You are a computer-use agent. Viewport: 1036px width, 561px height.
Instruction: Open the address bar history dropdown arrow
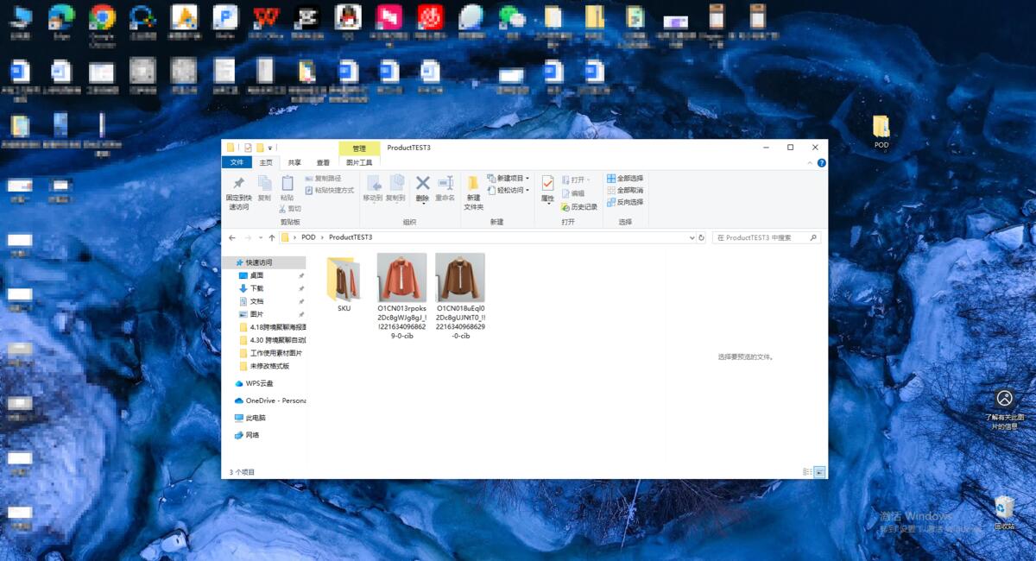tap(692, 237)
